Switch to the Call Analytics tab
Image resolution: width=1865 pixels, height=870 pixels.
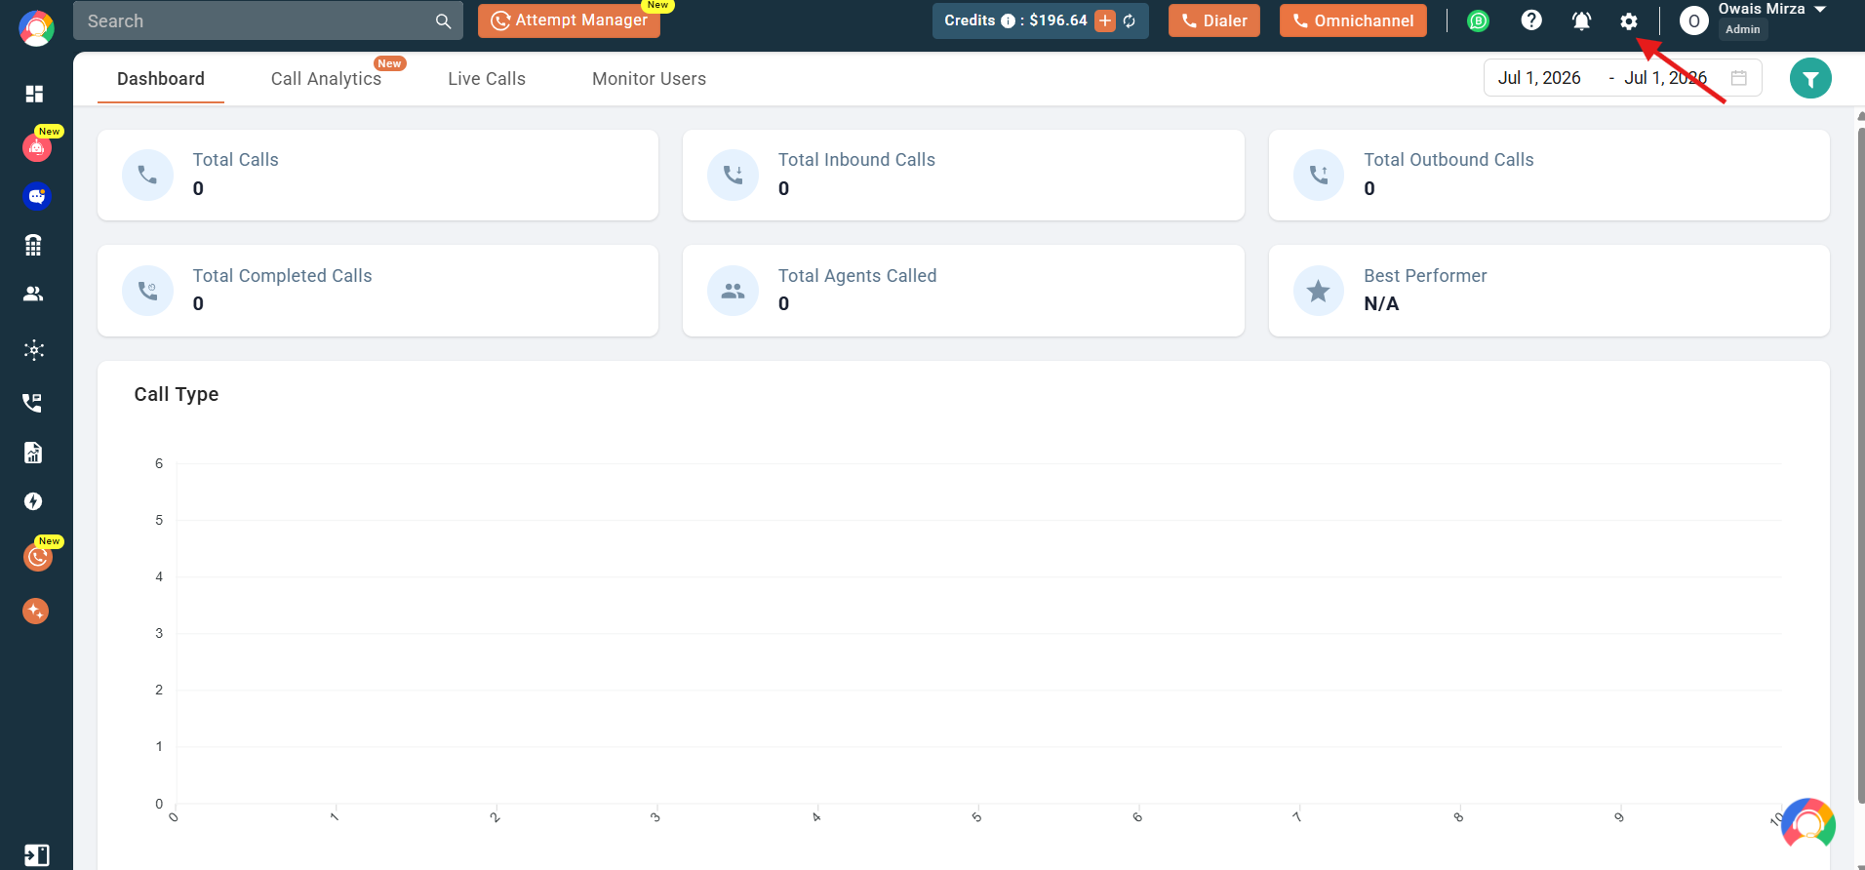coord(326,79)
